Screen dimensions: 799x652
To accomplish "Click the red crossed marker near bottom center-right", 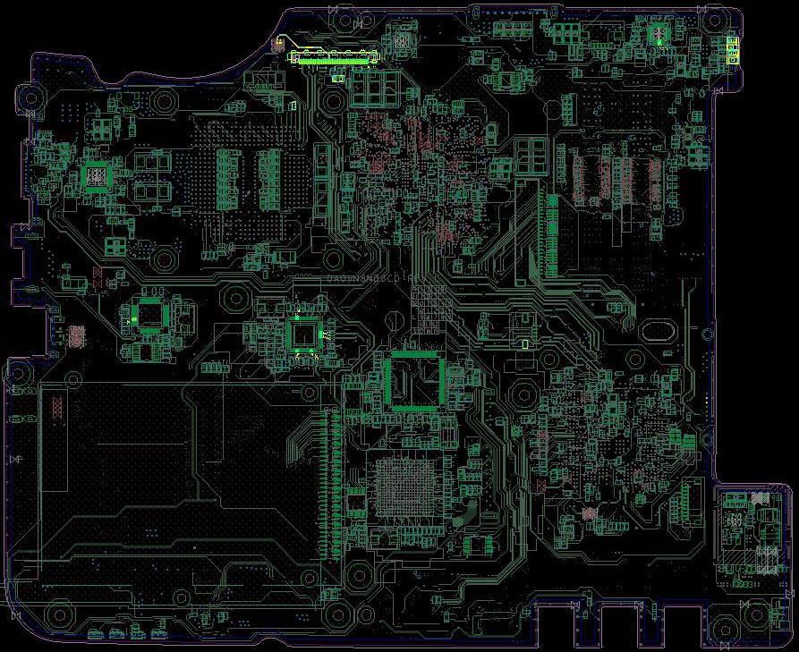I will pyautogui.click(x=541, y=484).
